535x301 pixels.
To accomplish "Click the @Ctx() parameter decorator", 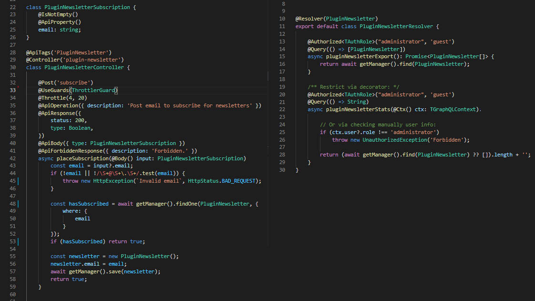I will tap(402, 110).
